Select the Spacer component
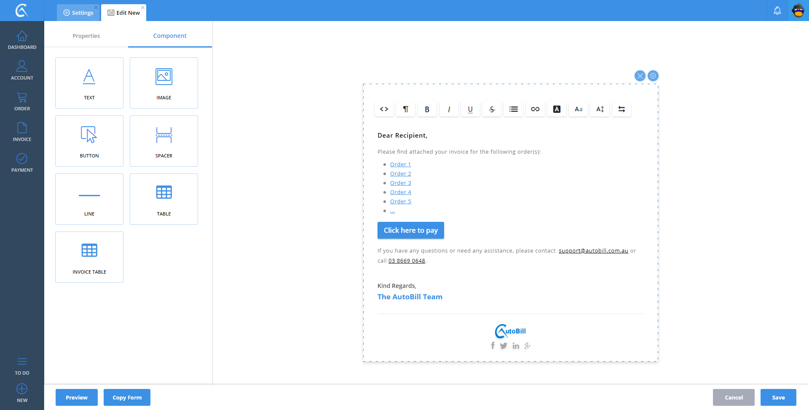Screen dimensions: 809x410 tap(164, 141)
